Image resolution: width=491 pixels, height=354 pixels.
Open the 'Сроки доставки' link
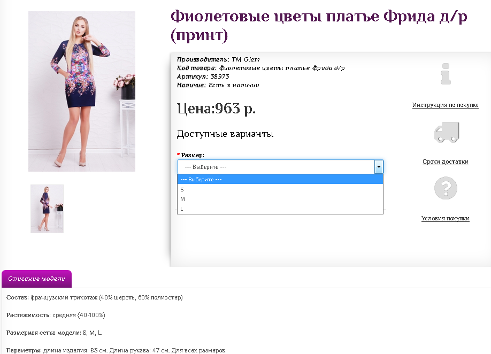pyautogui.click(x=446, y=161)
